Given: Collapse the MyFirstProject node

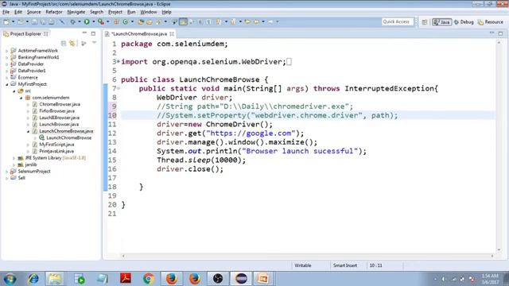Looking at the screenshot, I should tap(7, 84).
